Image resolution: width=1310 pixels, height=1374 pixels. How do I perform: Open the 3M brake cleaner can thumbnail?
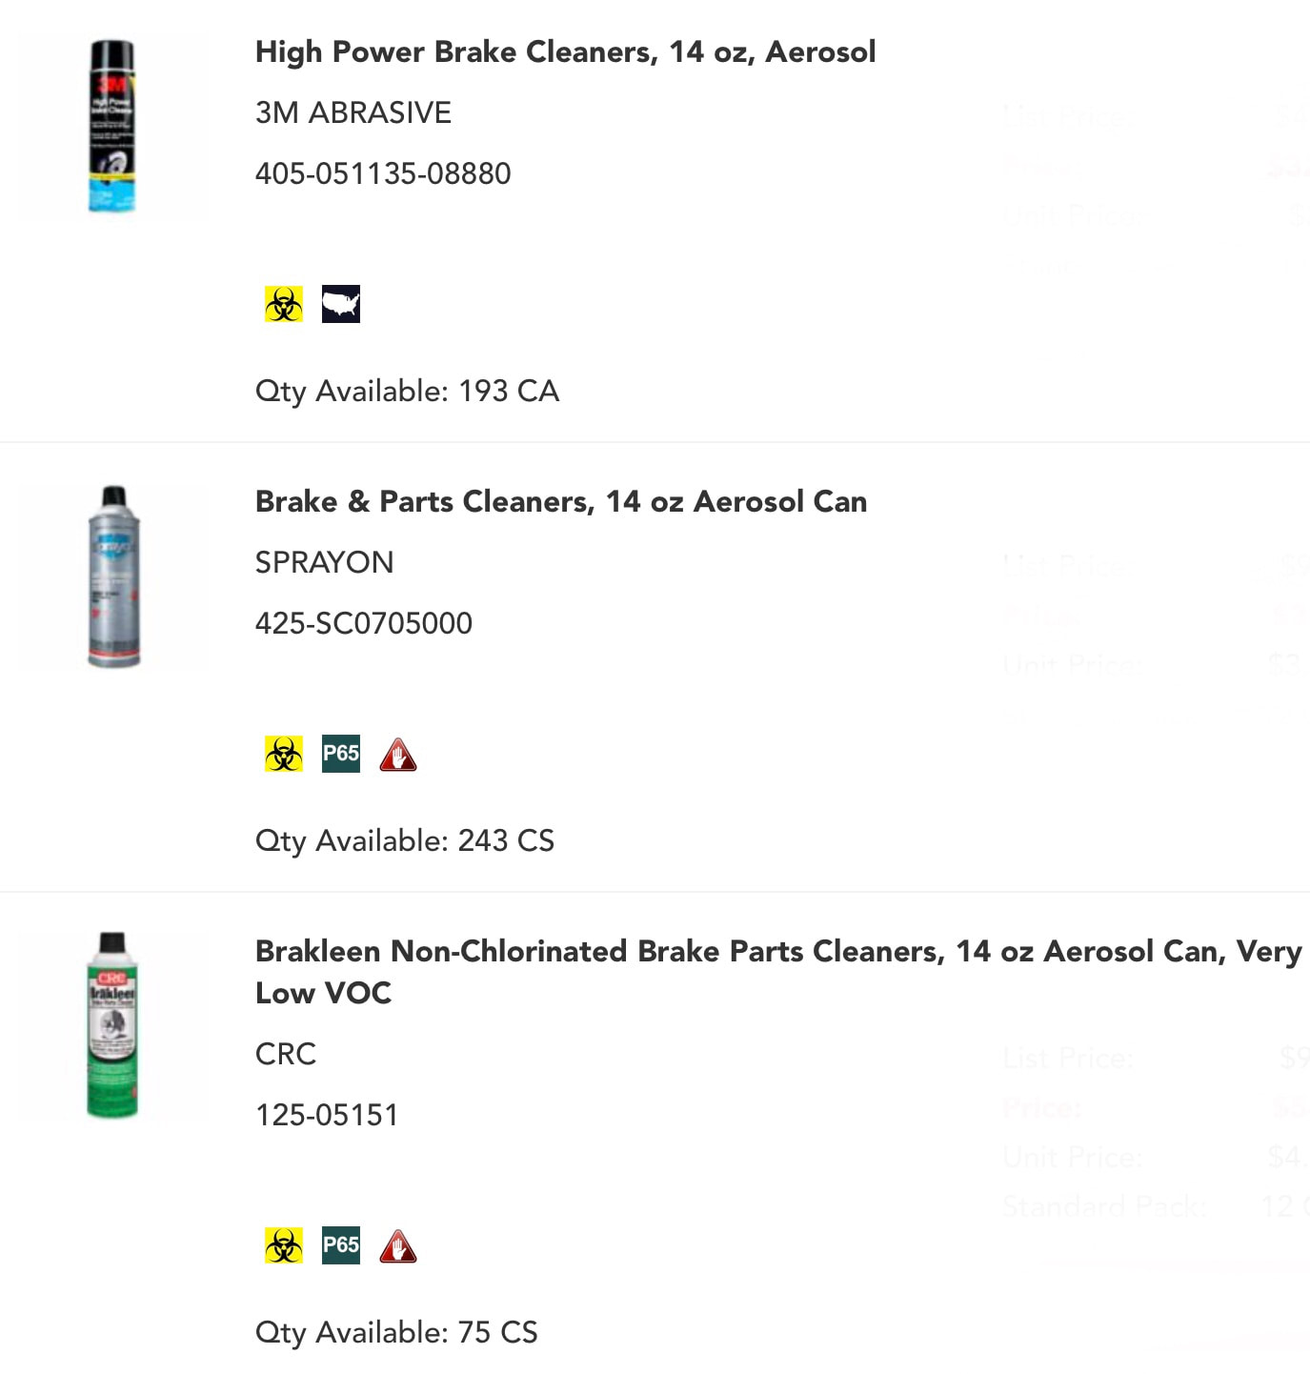pyautogui.click(x=112, y=127)
